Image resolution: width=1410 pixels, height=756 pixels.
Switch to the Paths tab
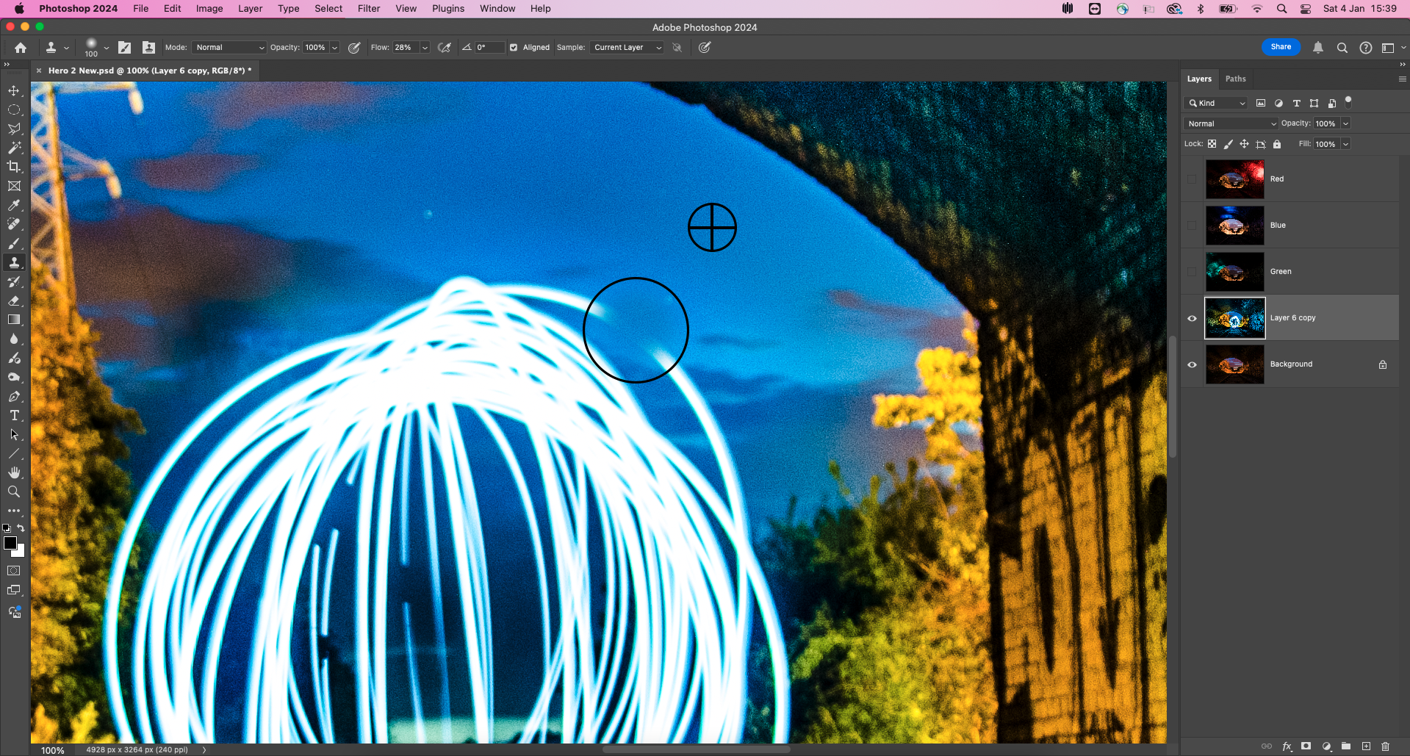click(x=1235, y=79)
